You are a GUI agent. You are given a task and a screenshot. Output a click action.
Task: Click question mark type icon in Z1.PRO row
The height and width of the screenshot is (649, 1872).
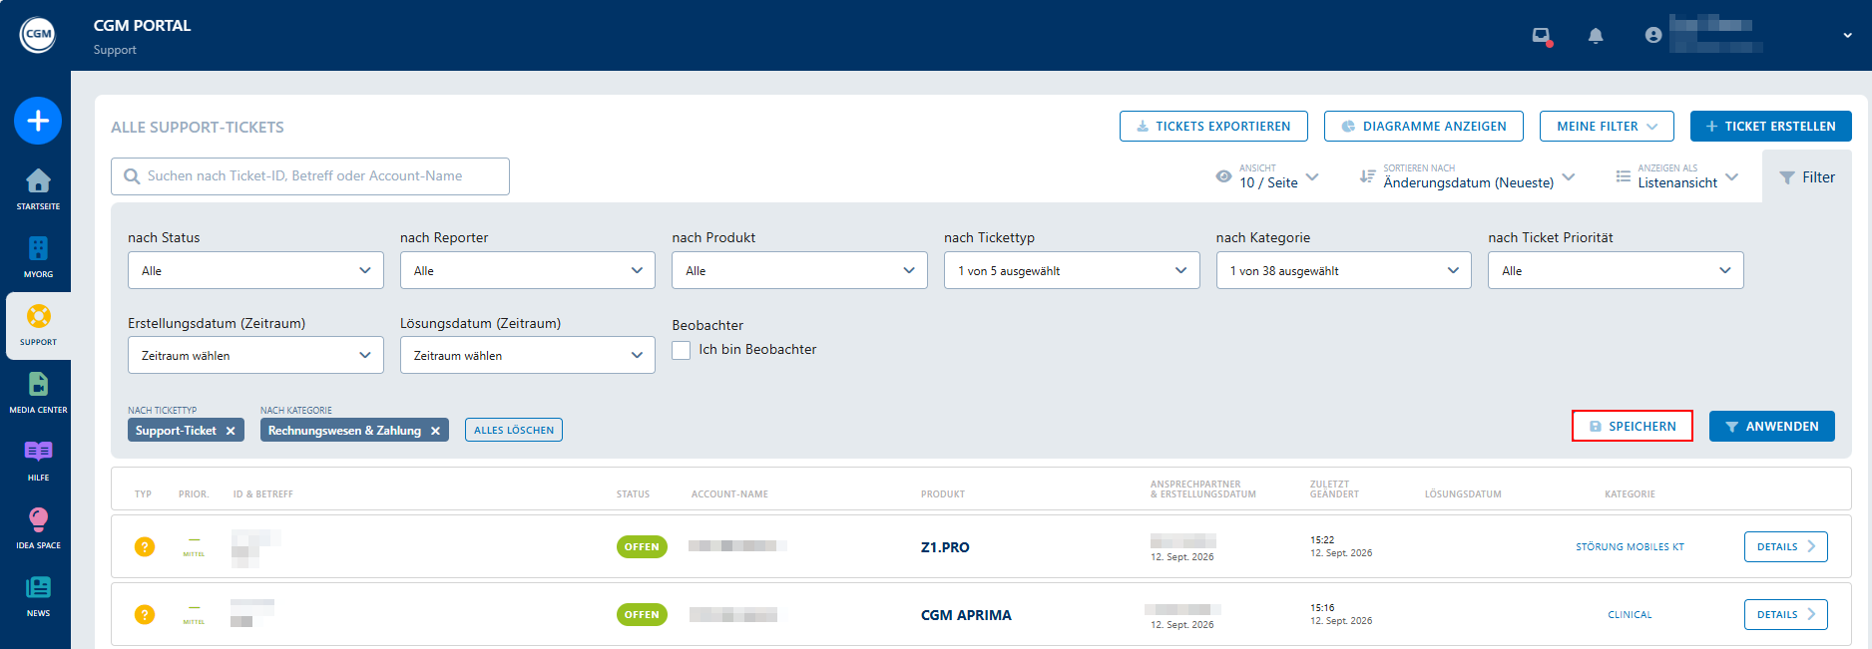(x=145, y=546)
